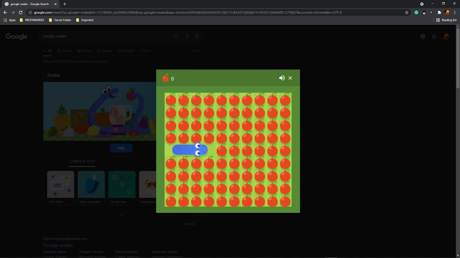View site information lock icon

coord(30,13)
